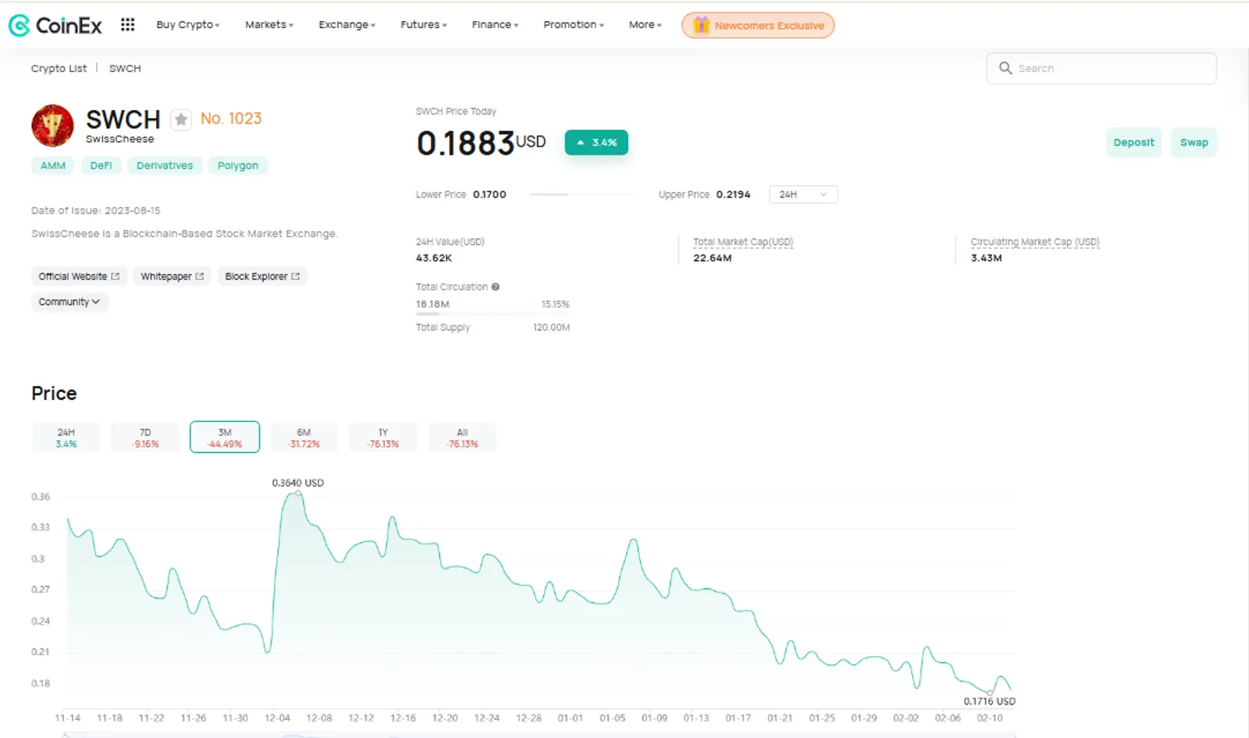Open the Finance menu
The height and width of the screenshot is (738, 1249).
495,25
